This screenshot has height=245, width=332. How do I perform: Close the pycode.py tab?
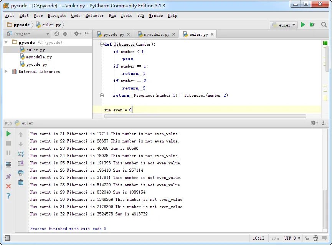[128, 34]
